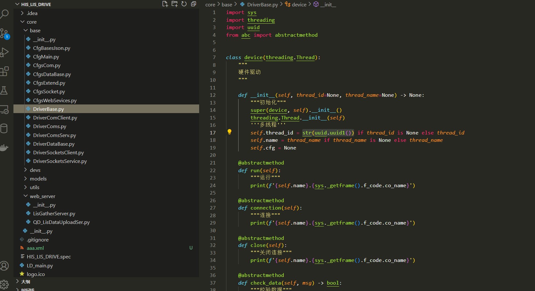Image resolution: width=535 pixels, height=291 pixels.
Task: Open the .gitignore file
Action: [37, 240]
